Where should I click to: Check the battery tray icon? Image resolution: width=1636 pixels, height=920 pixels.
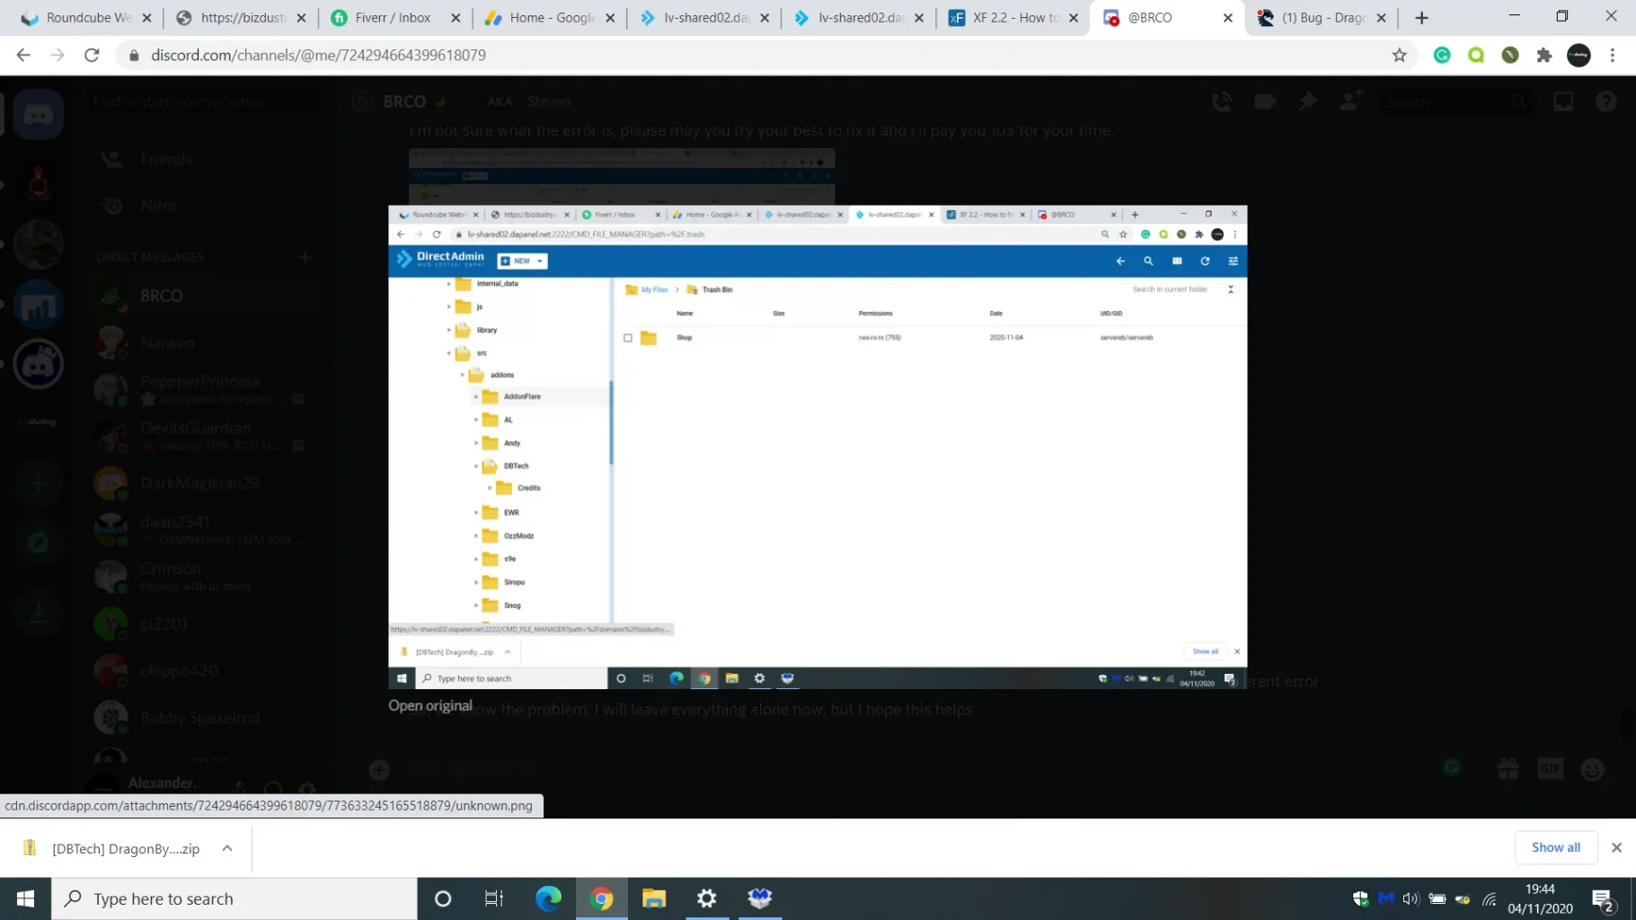tap(1437, 898)
